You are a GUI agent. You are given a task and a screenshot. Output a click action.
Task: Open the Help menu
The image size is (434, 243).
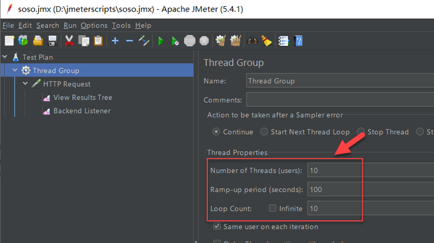coord(143,26)
